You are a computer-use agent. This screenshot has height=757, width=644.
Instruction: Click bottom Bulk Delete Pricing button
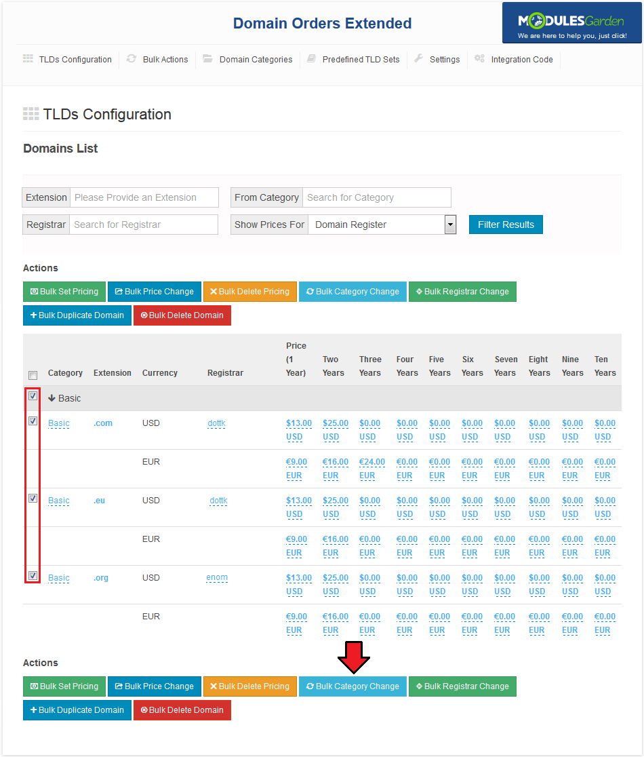250,686
